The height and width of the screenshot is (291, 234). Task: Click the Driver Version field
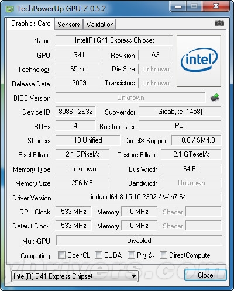click(x=139, y=197)
